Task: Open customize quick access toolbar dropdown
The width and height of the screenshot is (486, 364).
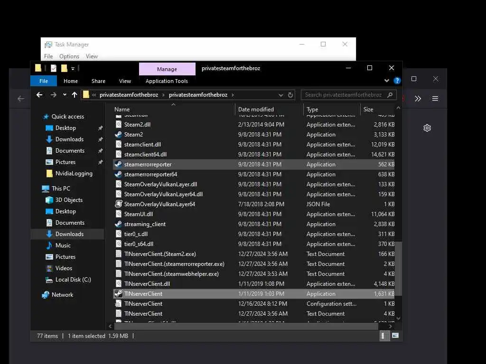Action: tap(73, 68)
